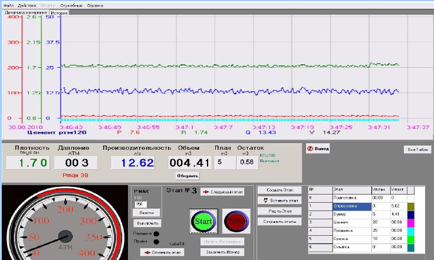The image size is (434, 260).
Task: Click the Производительность readout 12.62
Action: pyautogui.click(x=133, y=163)
